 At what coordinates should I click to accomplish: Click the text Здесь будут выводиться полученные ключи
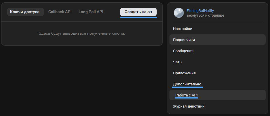82,33
